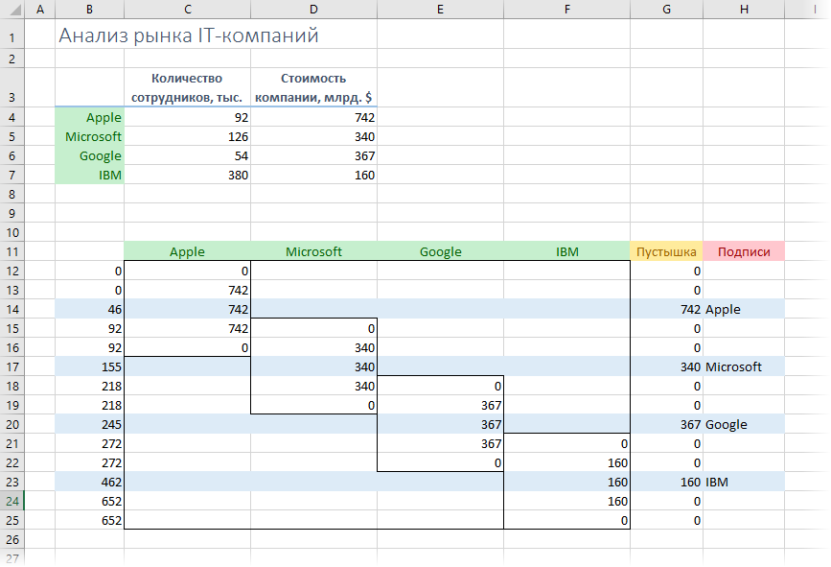Select the green IBM cell in row 7
This screenshot has width=831, height=567.
pyautogui.click(x=89, y=175)
